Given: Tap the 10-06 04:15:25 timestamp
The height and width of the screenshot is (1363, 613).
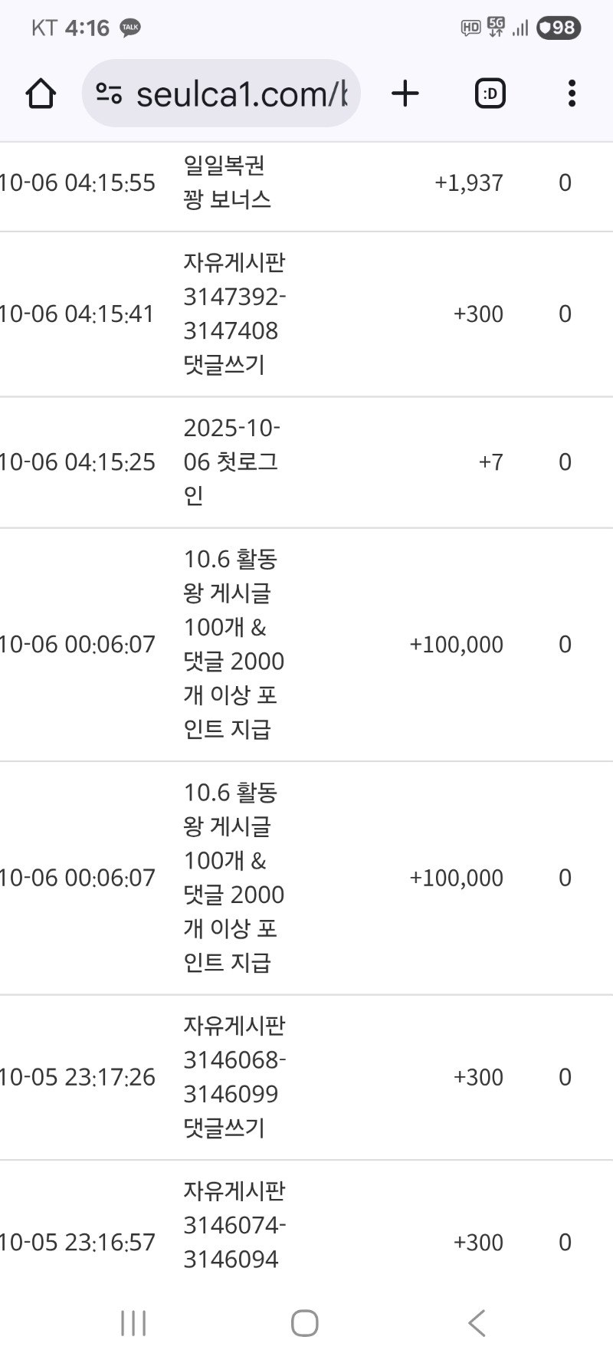Looking at the screenshot, I should pyautogui.click(x=77, y=461).
